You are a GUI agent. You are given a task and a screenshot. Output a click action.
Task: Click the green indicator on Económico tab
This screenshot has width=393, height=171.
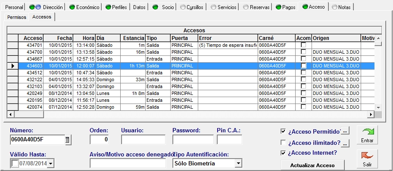pos(72,7)
